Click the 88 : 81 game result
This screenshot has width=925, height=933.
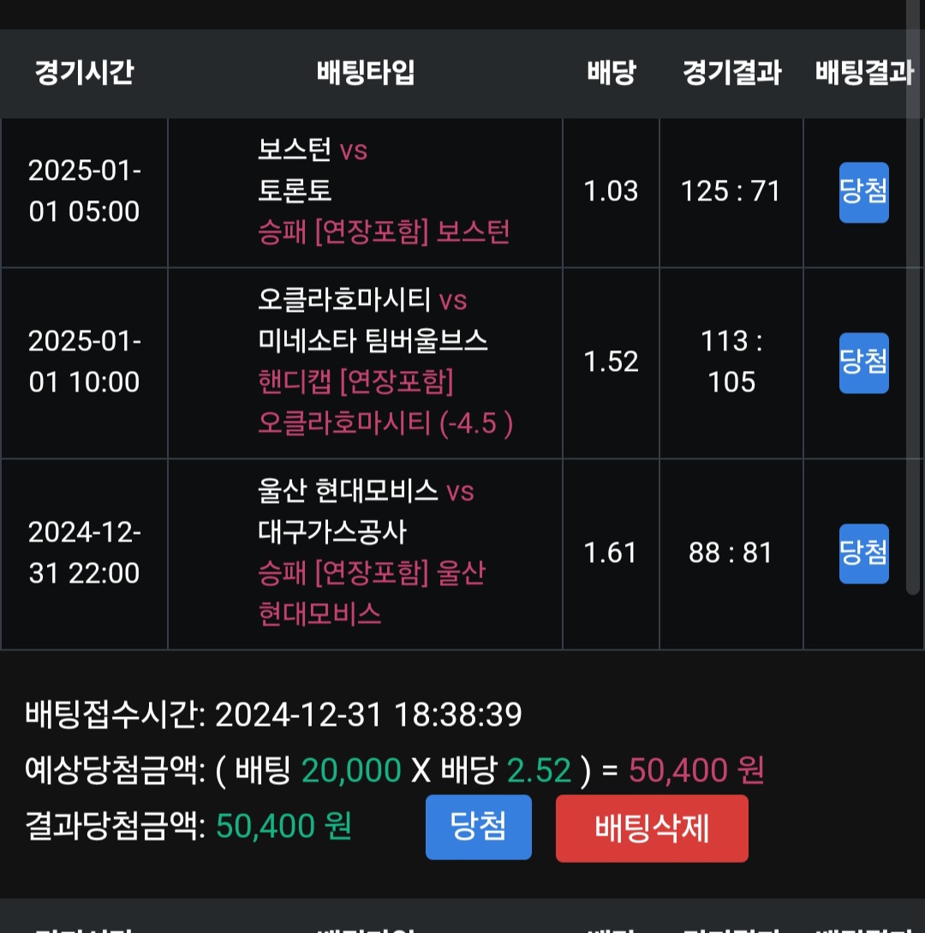731,553
